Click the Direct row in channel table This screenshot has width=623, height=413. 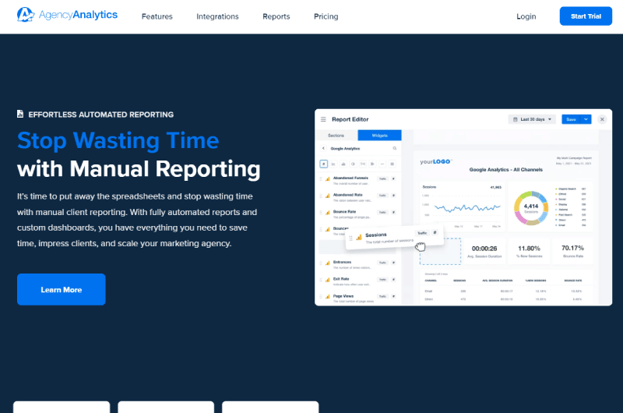[x=505, y=299]
